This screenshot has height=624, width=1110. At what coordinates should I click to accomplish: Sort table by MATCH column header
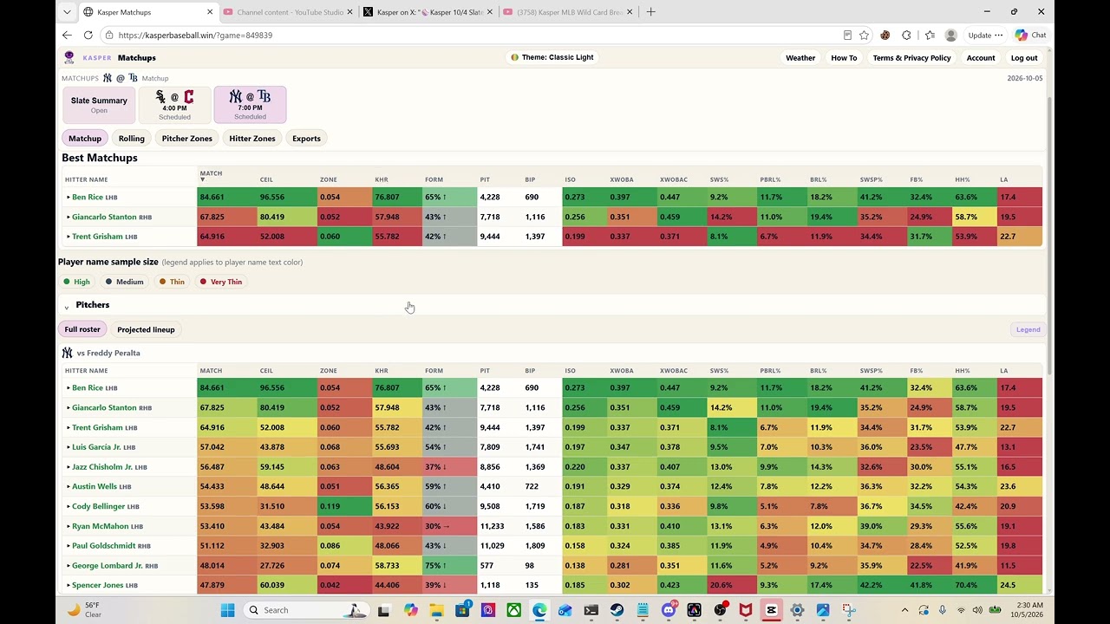click(211, 176)
